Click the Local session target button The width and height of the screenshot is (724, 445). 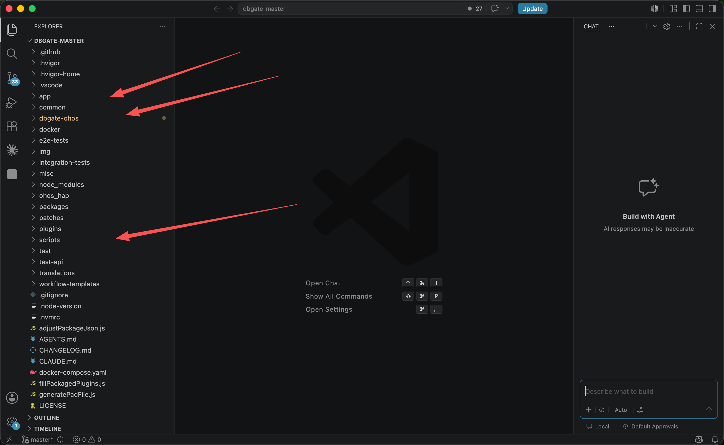click(598, 426)
